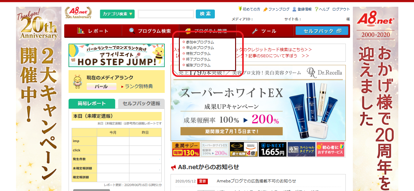Image resolution: width=414 pixels, height=191 pixels.
Task: Focus the search text field in the header
Action: click(x=166, y=14)
